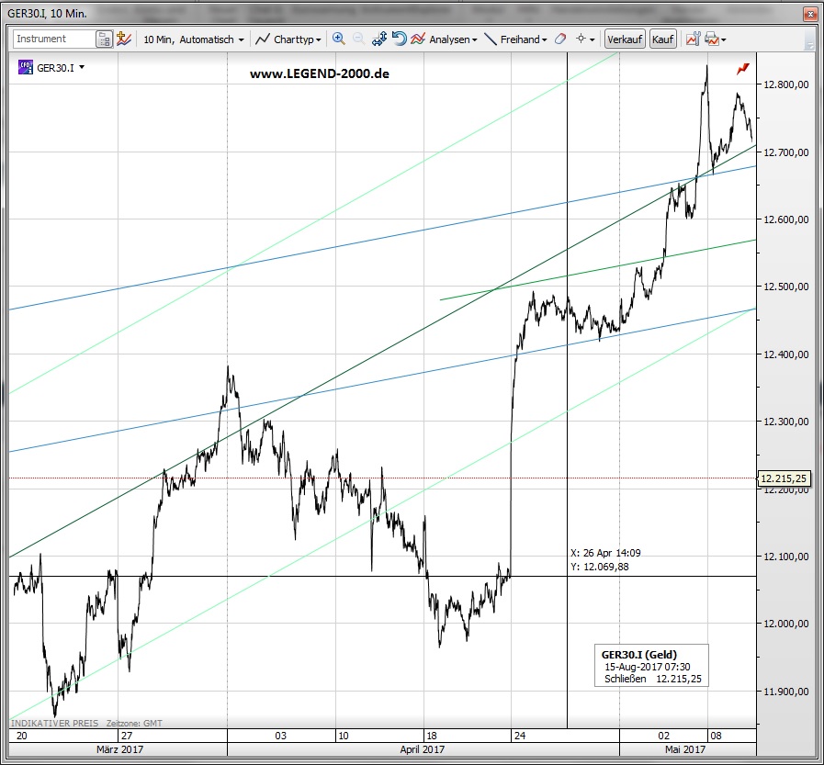Open chart settings wrench icon

coord(693,39)
